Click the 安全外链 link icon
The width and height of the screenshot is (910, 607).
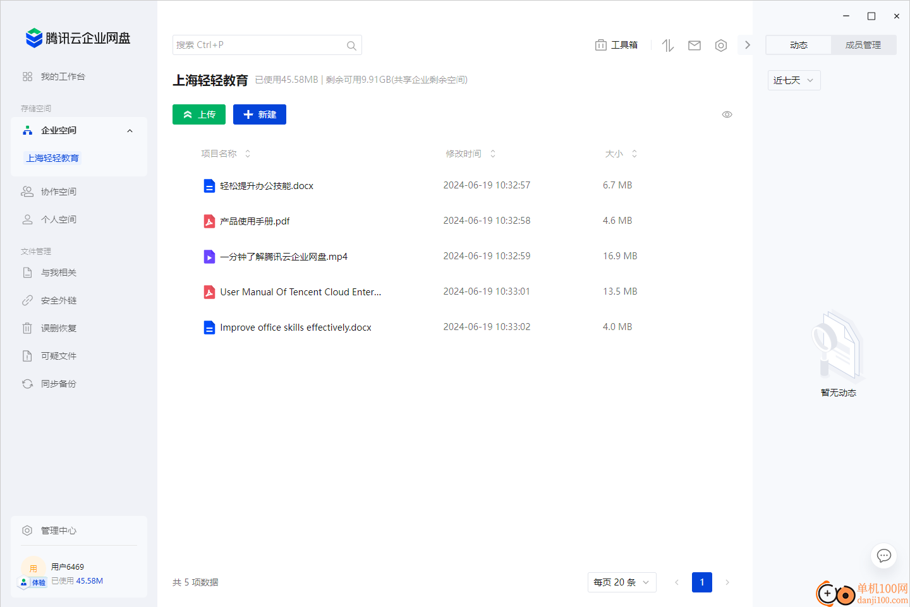pos(27,300)
